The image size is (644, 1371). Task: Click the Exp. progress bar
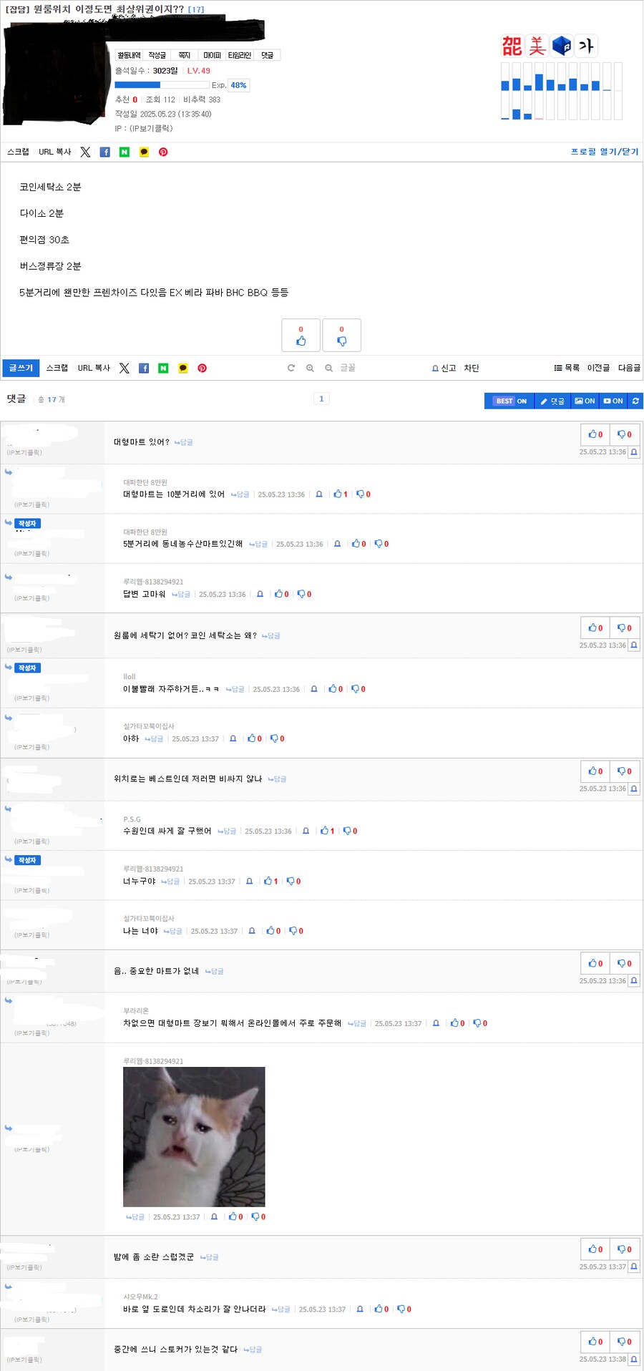pos(162,85)
